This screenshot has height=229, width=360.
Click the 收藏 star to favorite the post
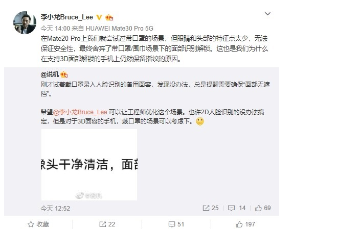tap(38, 224)
